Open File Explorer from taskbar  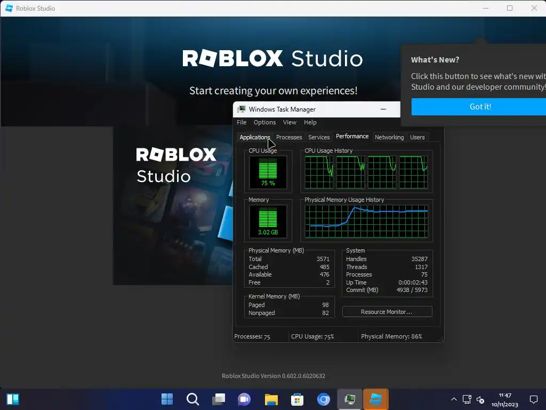click(x=271, y=399)
